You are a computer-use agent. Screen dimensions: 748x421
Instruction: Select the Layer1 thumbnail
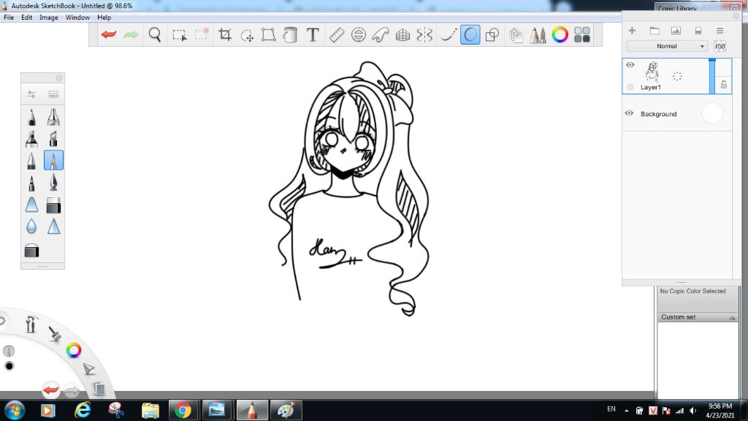tap(652, 72)
